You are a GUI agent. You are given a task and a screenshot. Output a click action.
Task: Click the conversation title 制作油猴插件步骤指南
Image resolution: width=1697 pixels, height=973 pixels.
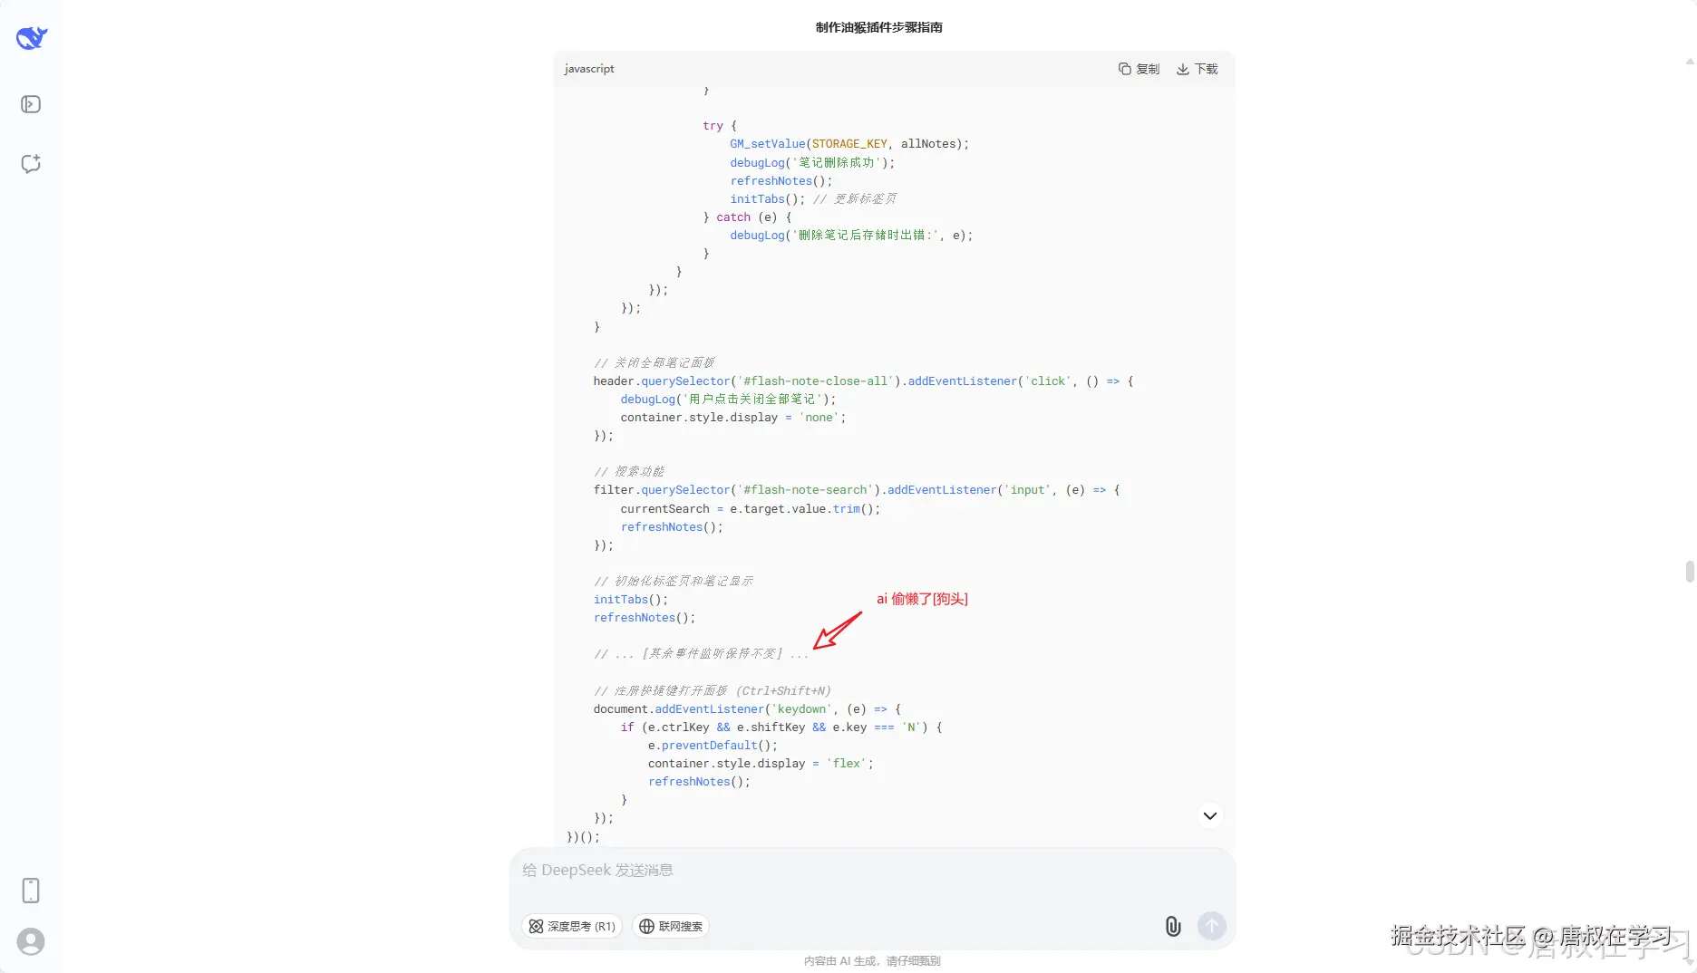click(x=879, y=27)
